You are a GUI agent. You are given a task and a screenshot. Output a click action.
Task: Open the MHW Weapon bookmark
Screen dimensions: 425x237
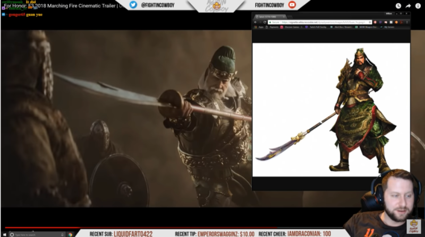(366, 27)
